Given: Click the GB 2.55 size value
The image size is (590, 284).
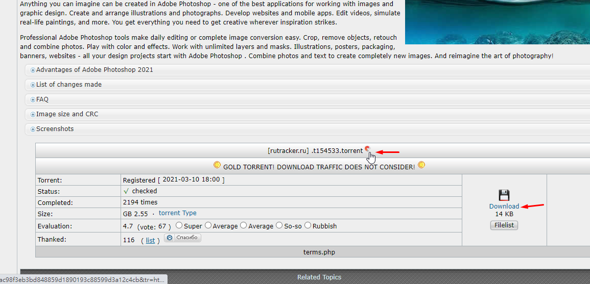Looking at the screenshot, I should (135, 214).
